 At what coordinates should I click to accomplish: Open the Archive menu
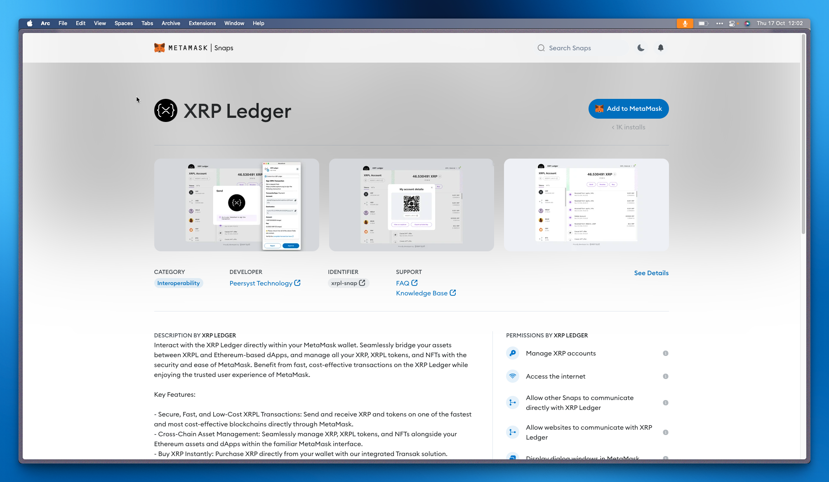pos(171,23)
